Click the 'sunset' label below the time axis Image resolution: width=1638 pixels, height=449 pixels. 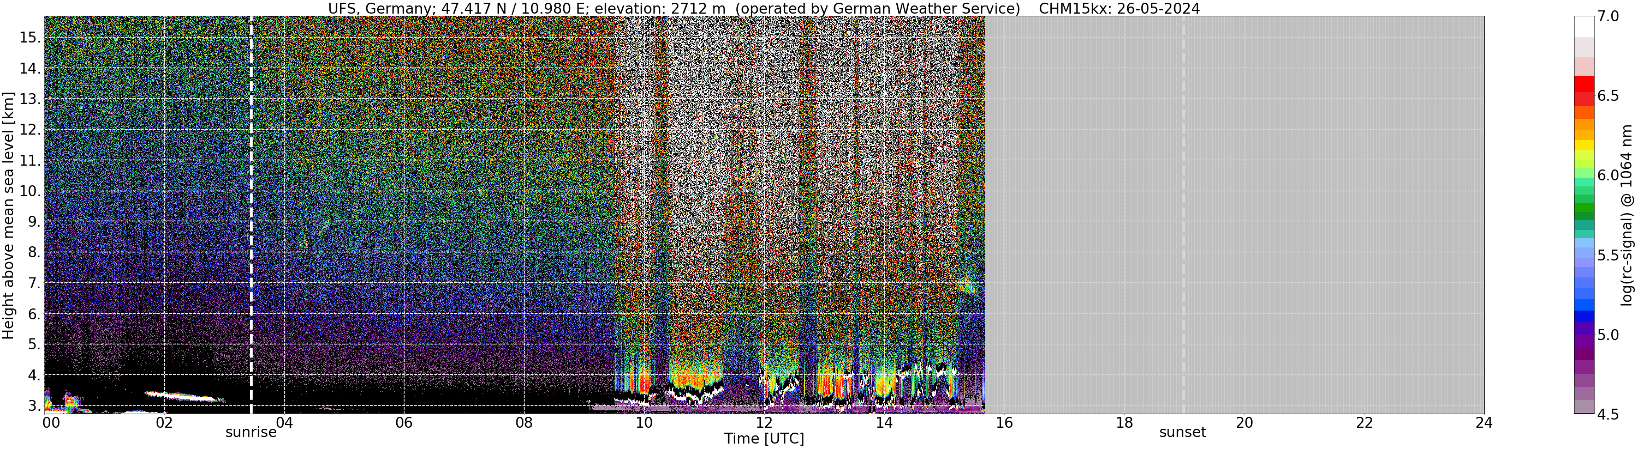click(1183, 433)
